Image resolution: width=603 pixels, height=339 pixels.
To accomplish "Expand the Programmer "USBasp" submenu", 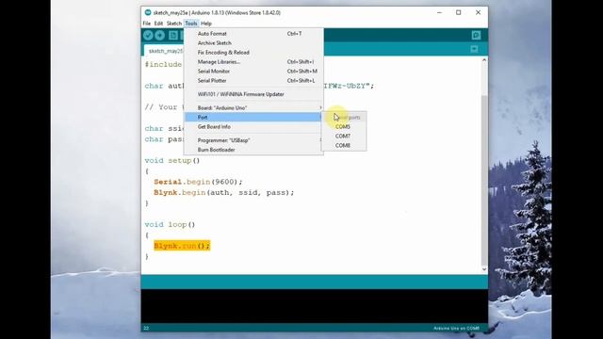I will pyautogui.click(x=253, y=140).
